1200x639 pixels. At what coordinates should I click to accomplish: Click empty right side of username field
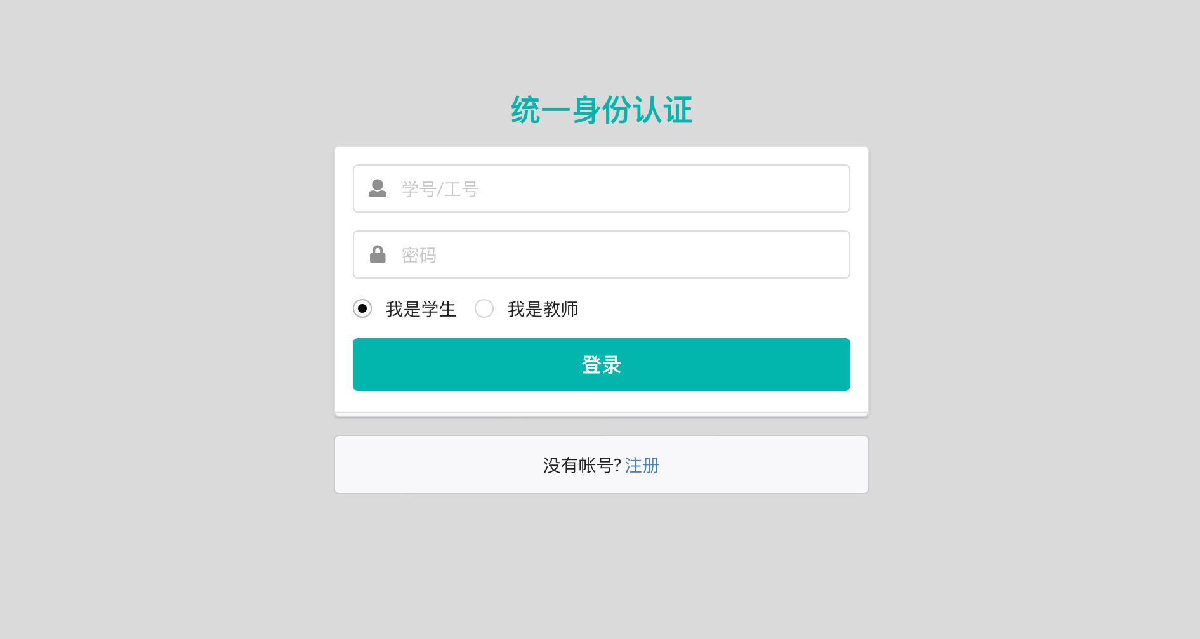tap(730, 188)
